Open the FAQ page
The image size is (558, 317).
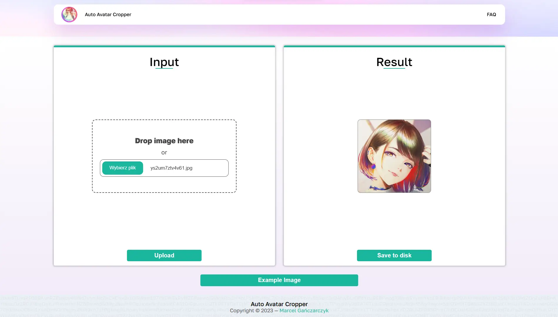click(491, 14)
